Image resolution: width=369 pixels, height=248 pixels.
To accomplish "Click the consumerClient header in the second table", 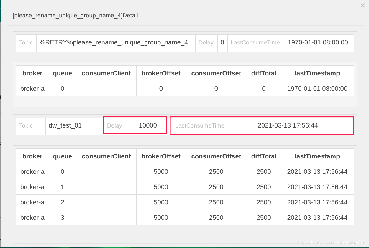I will tap(106, 156).
